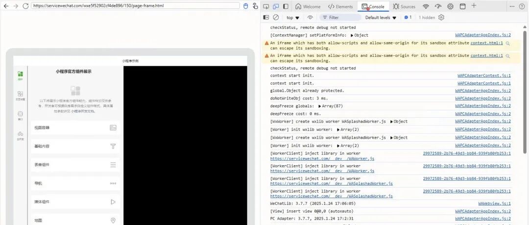Expand the 导航 list item

point(75,183)
